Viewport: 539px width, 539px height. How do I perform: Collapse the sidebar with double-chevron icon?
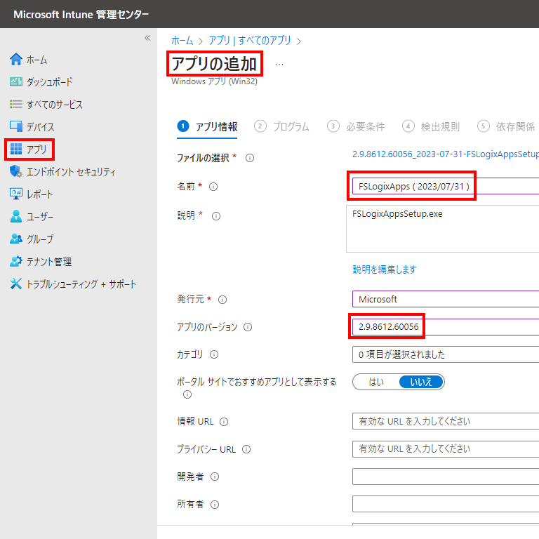tap(147, 38)
